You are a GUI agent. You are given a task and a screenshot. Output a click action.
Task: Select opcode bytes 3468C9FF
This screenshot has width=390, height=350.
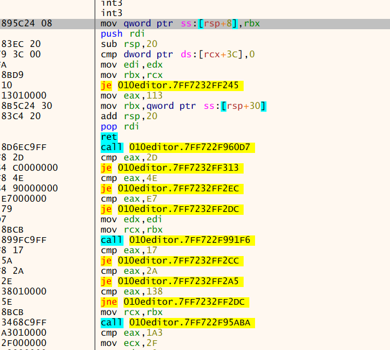24,323
